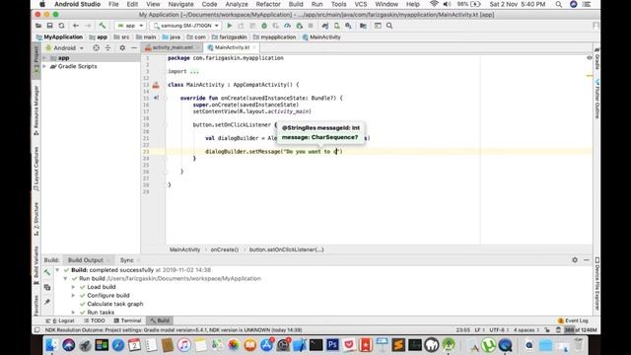Click the class gutter icon beside MainActivity
The width and height of the screenshot is (631, 355).
(x=156, y=85)
